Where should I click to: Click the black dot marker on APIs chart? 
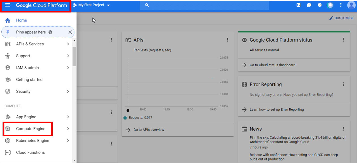pos(128,110)
